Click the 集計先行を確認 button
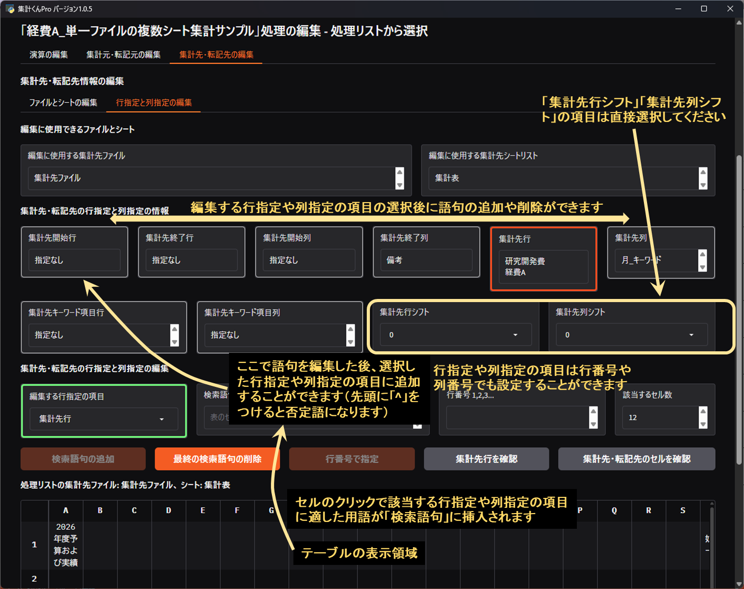Image resolution: width=744 pixels, height=589 pixels. [x=486, y=459]
